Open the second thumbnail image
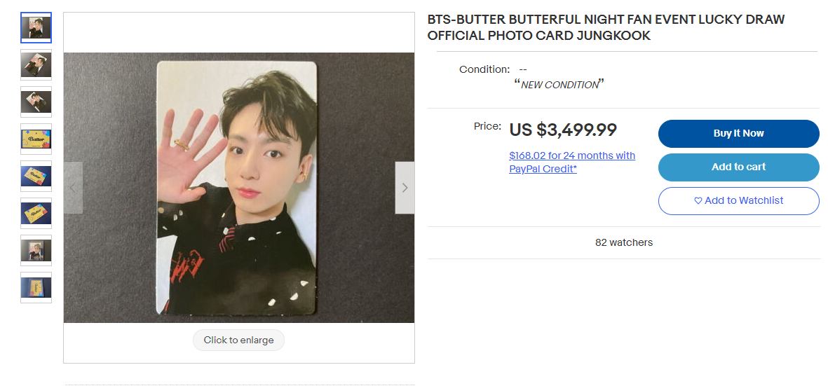The width and height of the screenshot is (828, 386). (36, 65)
